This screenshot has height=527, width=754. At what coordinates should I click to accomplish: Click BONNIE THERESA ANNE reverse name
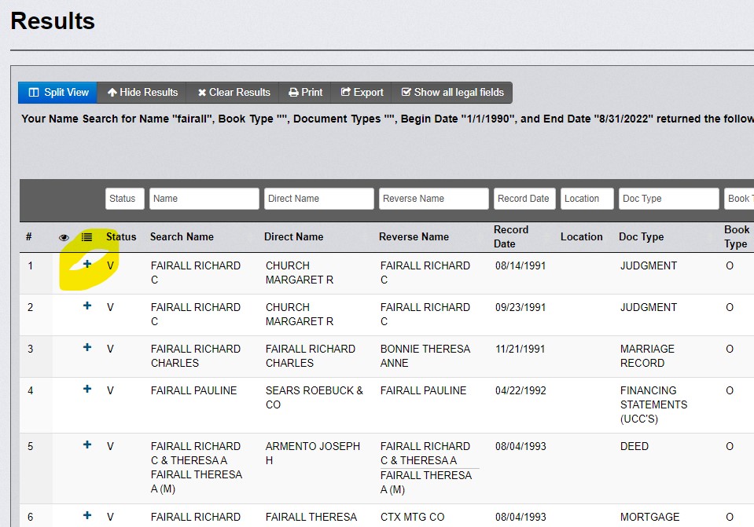(425, 356)
